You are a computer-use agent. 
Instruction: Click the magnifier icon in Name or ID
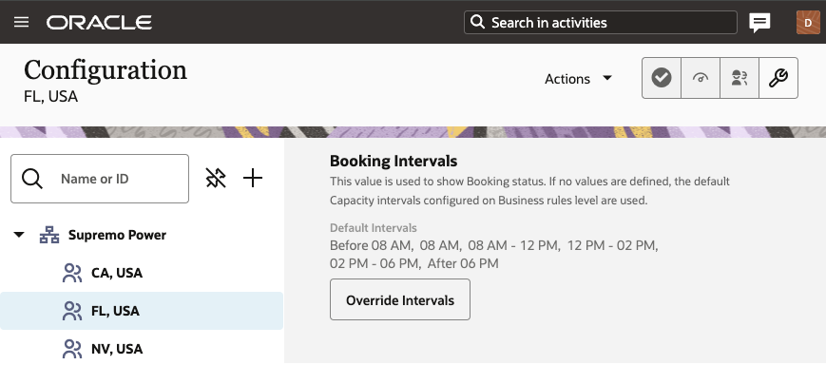[32, 179]
